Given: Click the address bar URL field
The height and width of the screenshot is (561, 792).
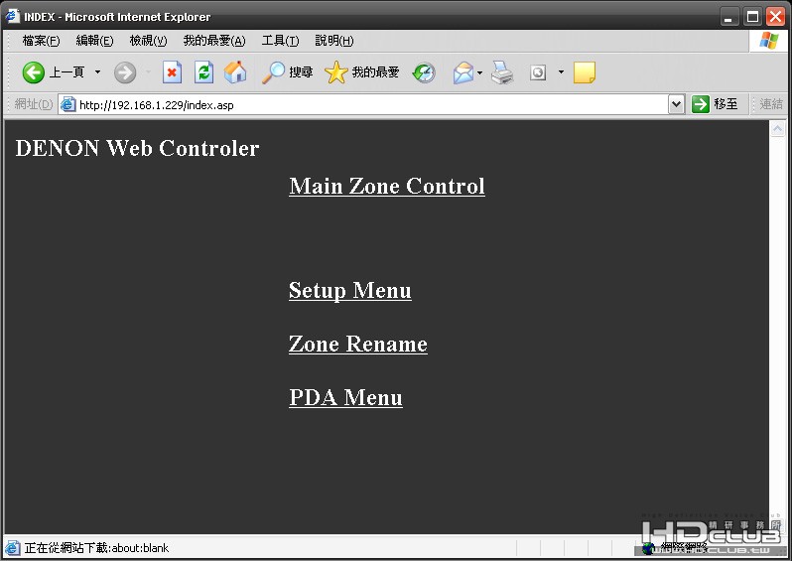Looking at the screenshot, I should [372, 105].
